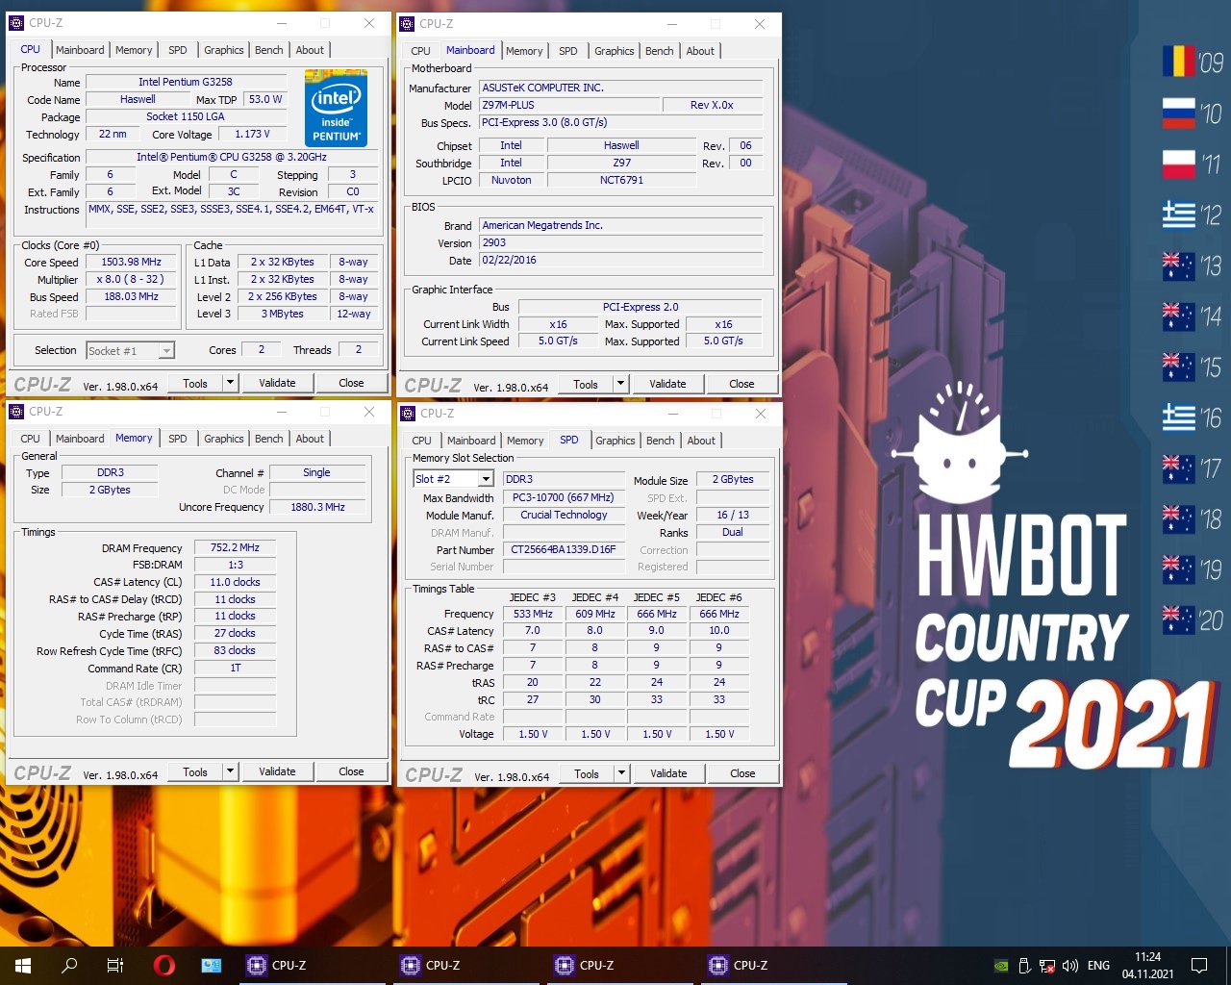Viewport: 1231px width, 985px height.
Task: Click the ENG language indicator
Action: pos(1098,966)
